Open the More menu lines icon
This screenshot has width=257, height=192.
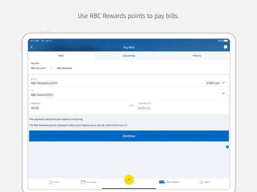[201, 182]
